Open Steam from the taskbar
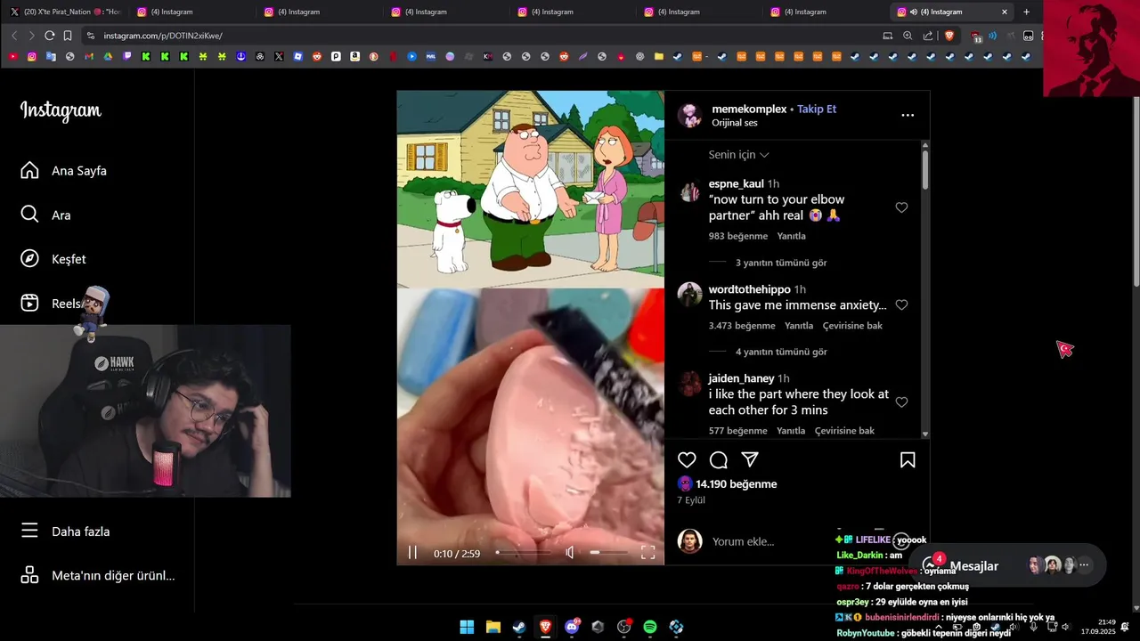Viewport: 1140px width, 641px height. (519, 627)
